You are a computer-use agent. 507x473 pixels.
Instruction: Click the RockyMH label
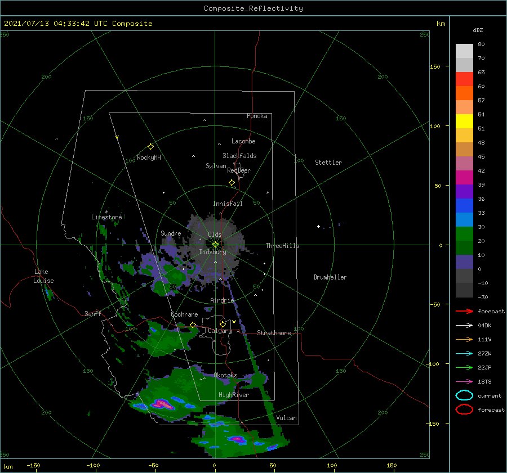tap(149, 157)
